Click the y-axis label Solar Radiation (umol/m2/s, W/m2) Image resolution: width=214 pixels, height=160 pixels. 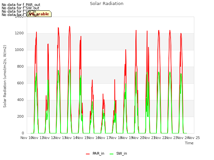[x=5, y=76]
